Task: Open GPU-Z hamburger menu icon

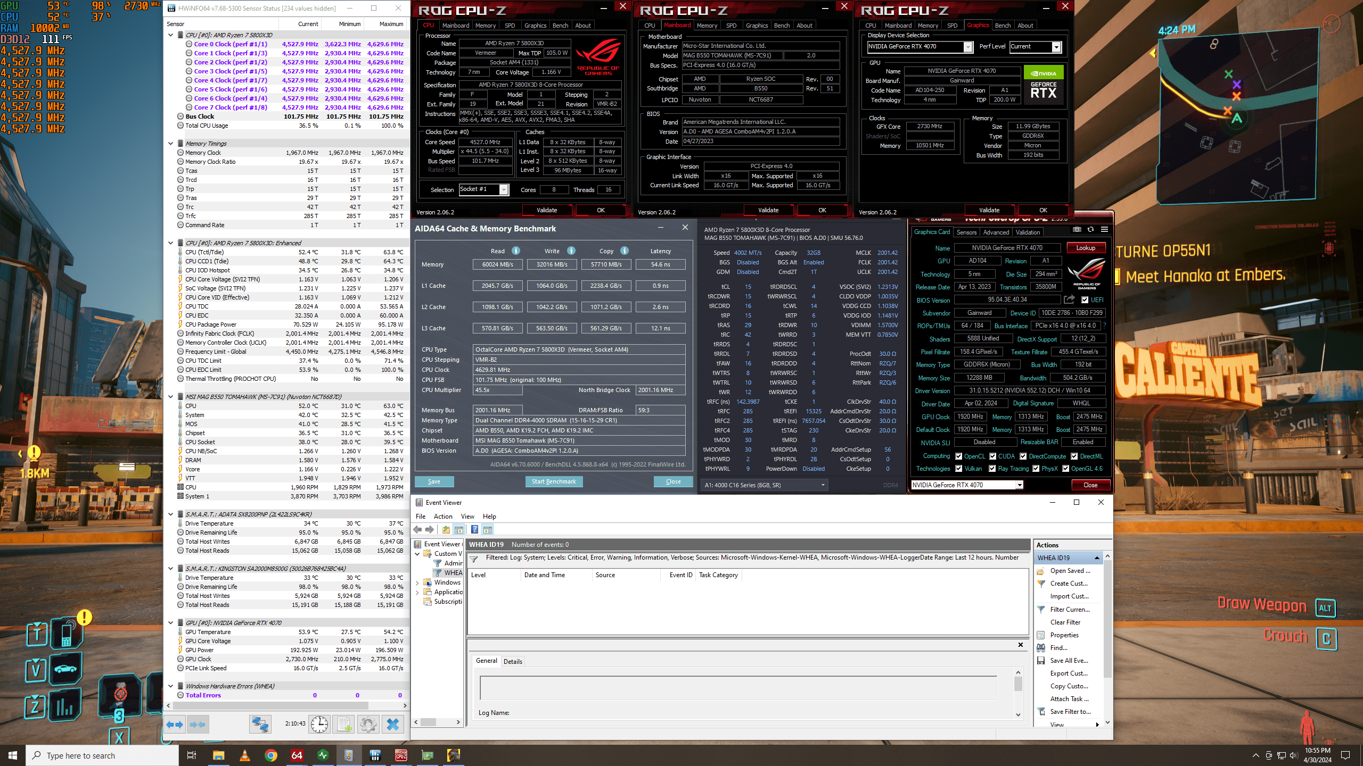Action: point(1104,230)
